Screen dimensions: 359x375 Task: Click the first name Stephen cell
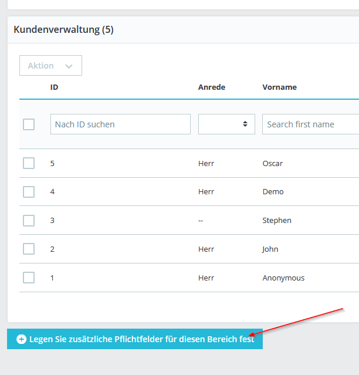[x=277, y=221]
